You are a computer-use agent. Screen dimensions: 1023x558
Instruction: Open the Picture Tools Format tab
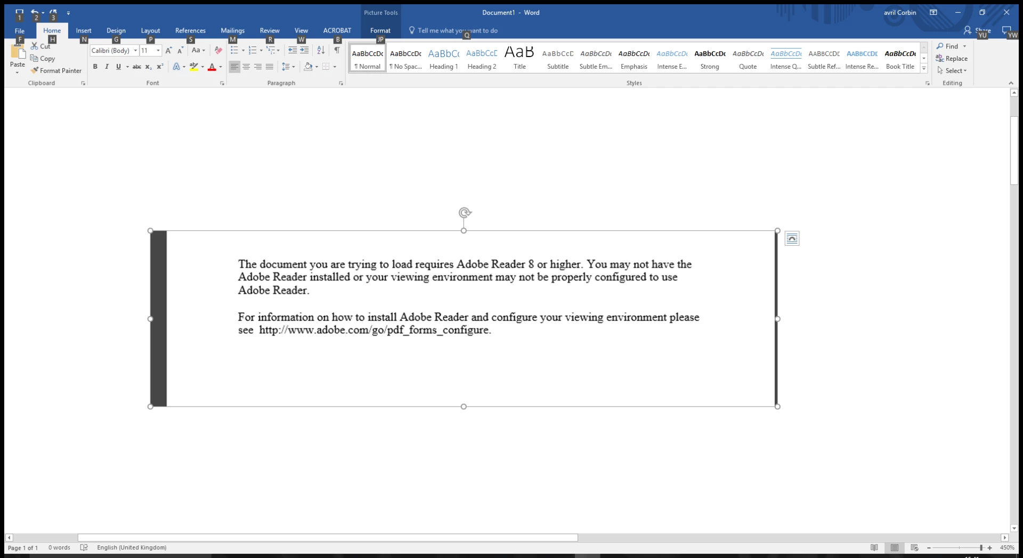point(380,30)
